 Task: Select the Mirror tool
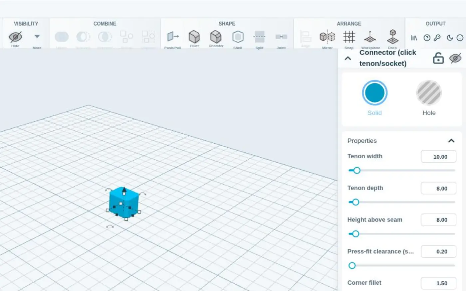(x=327, y=39)
